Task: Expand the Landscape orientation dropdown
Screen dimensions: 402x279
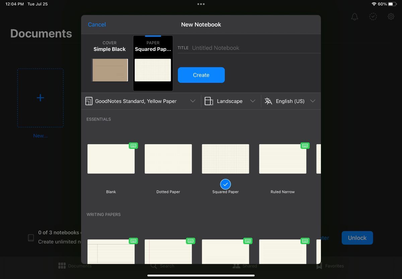Action: (x=253, y=101)
